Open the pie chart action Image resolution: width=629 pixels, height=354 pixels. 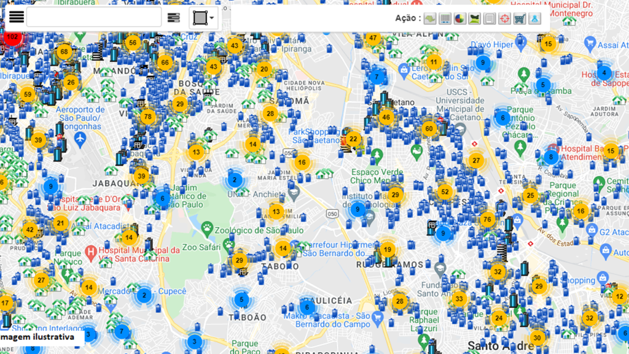(x=460, y=18)
